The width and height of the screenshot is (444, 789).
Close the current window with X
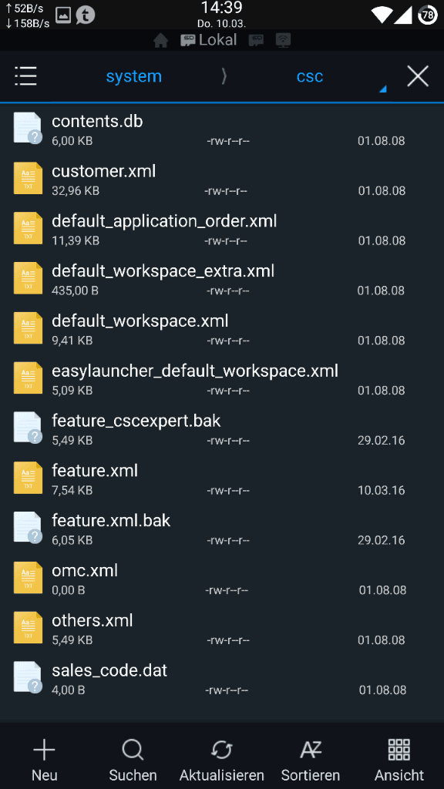point(418,76)
